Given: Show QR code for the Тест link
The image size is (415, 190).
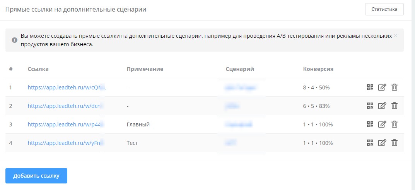Looking at the screenshot, I should coord(370,143).
